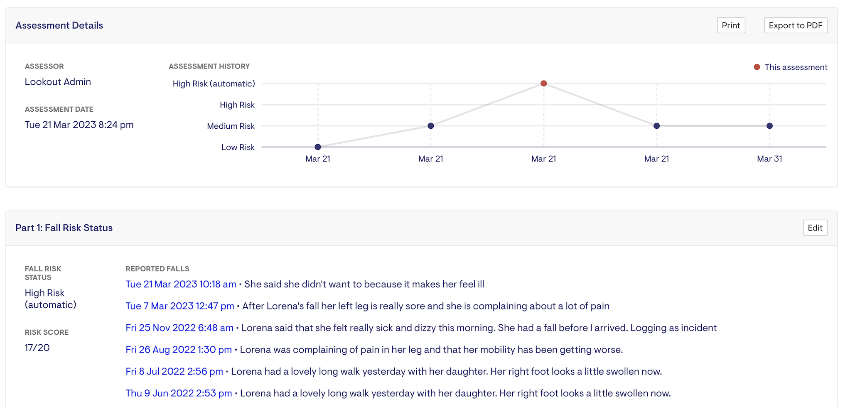Click the Print button
This screenshot has width=850, height=407.
731,25
